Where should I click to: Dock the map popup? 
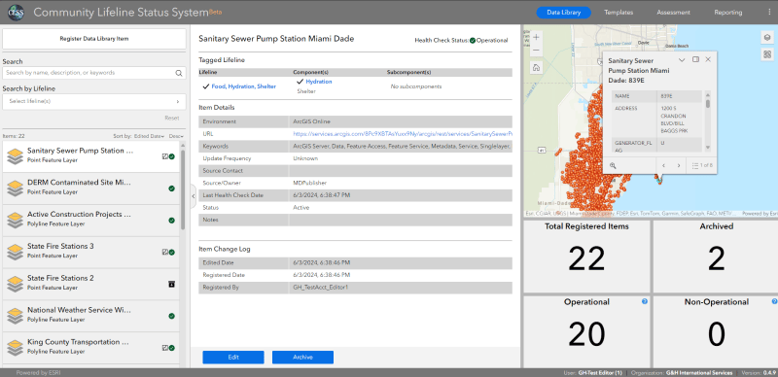[x=695, y=59]
